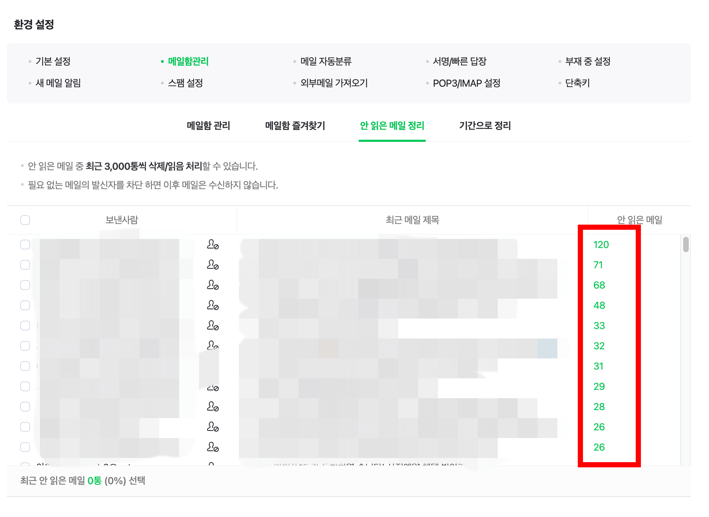Tick the checkbox for the 120 unread row

point(25,245)
